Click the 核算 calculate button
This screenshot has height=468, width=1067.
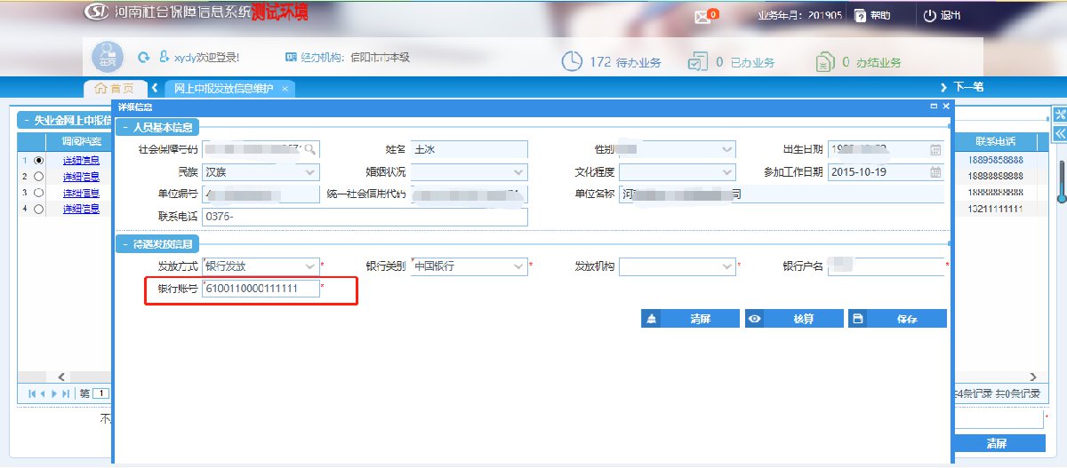click(793, 319)
